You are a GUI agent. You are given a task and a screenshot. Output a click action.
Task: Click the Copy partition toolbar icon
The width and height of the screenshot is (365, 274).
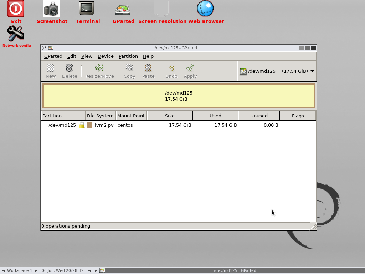129,68
